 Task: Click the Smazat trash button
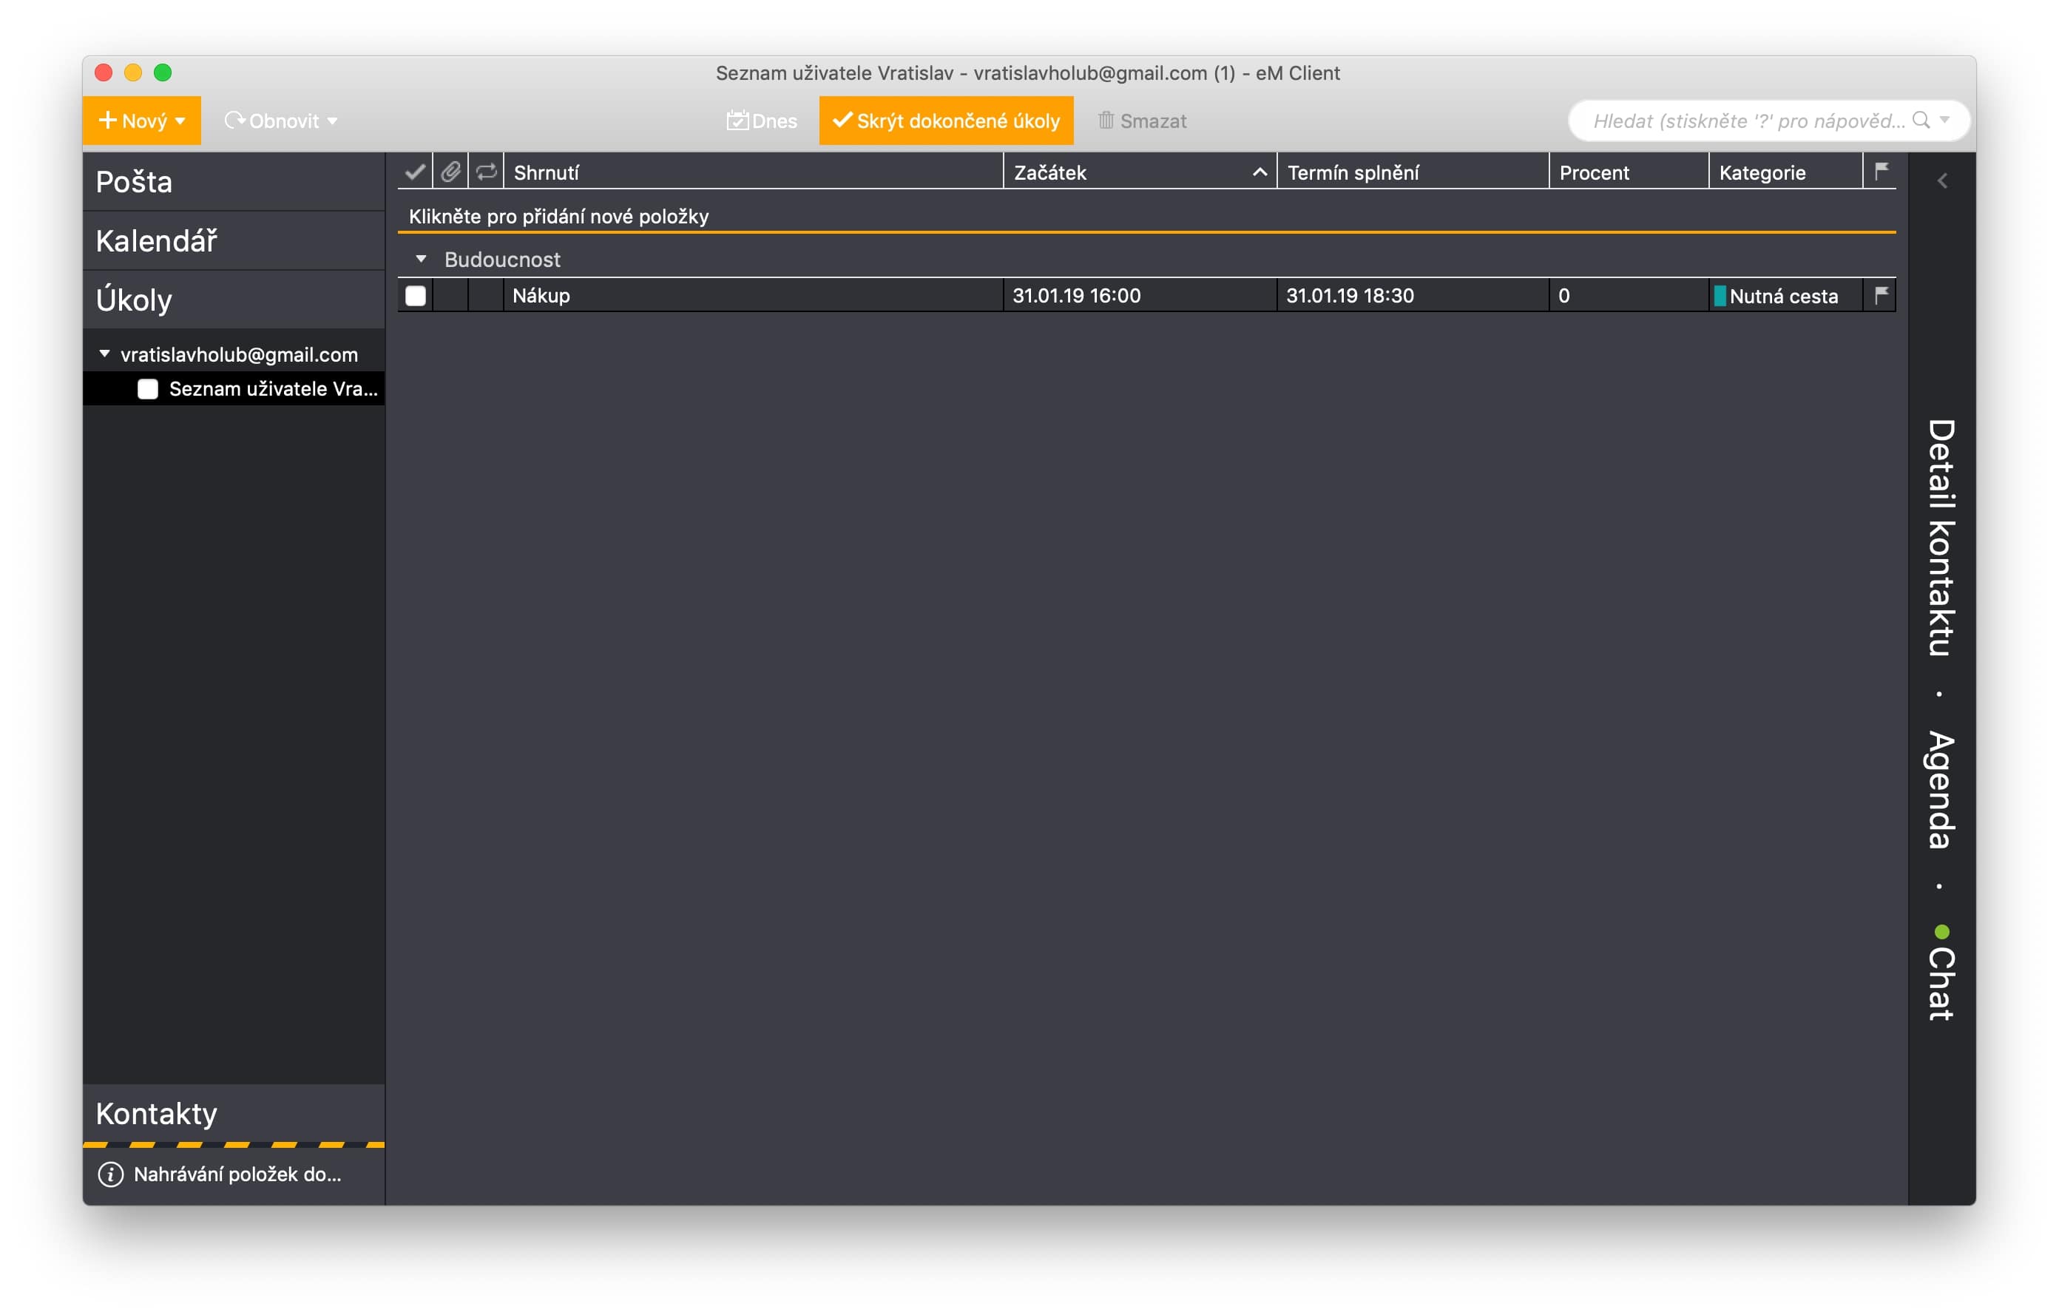click(x=1141, y=121)
